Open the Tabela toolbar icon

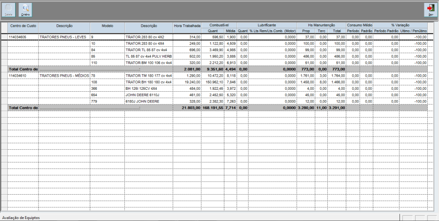(8, 10)
